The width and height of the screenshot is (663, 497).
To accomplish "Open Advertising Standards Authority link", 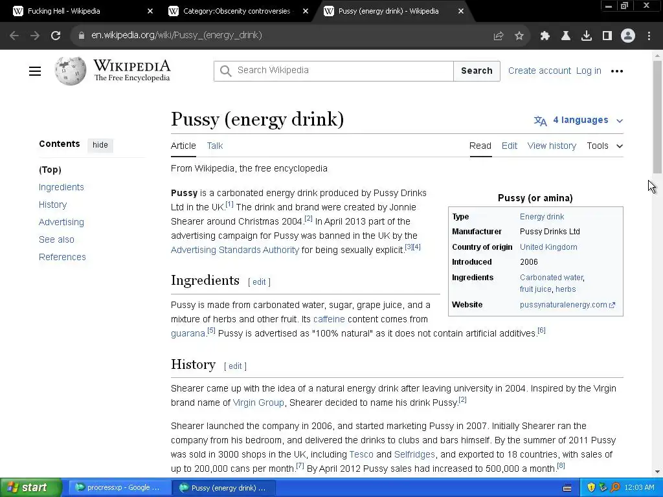I will 234,250.
